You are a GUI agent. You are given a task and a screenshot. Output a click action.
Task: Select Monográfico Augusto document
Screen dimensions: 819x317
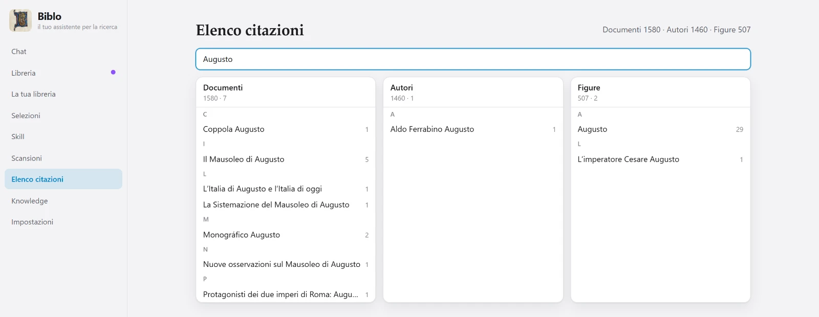286,235
